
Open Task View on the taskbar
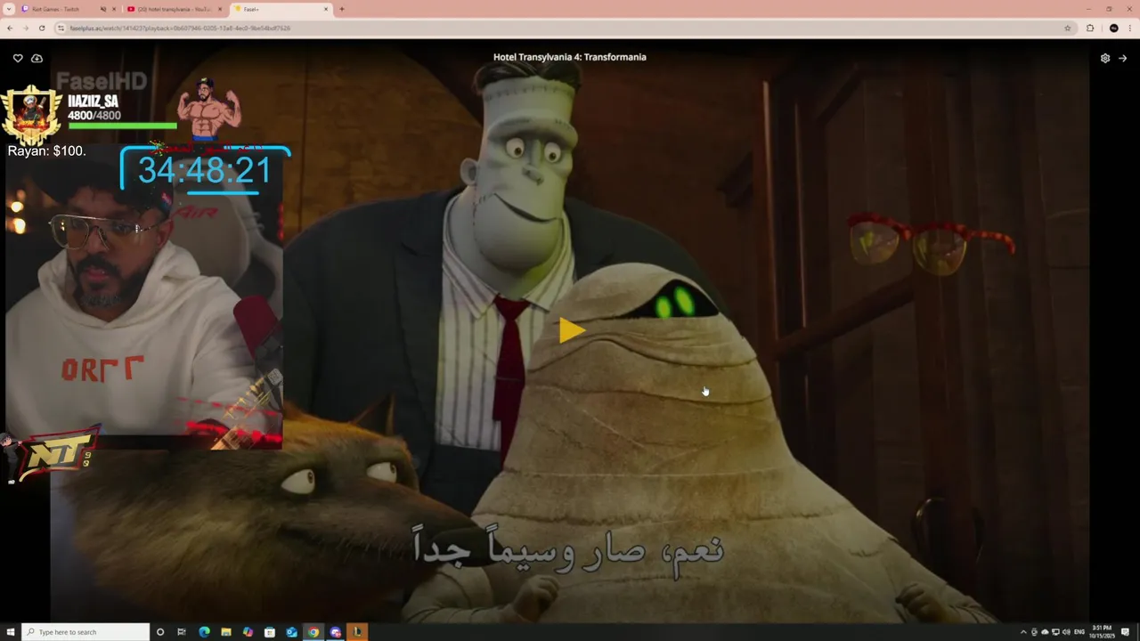[x=182, y=632]
